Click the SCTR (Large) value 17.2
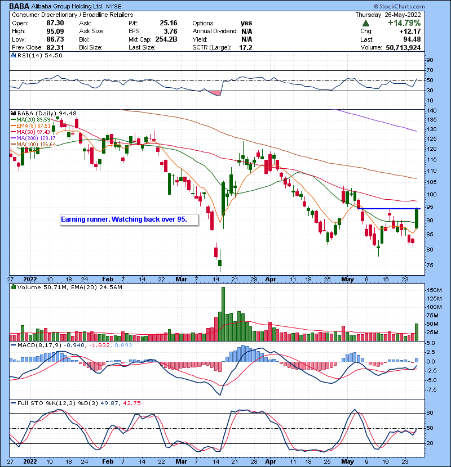Image resolution: width=451 pixels, height=467 pixels. (x=246, y=47)
